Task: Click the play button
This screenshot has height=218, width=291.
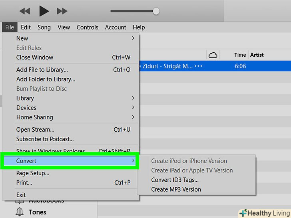Action: [x=44, y=11]
